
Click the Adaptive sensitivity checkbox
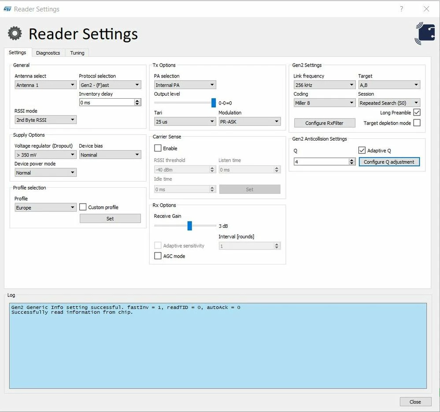click(158, 245)
